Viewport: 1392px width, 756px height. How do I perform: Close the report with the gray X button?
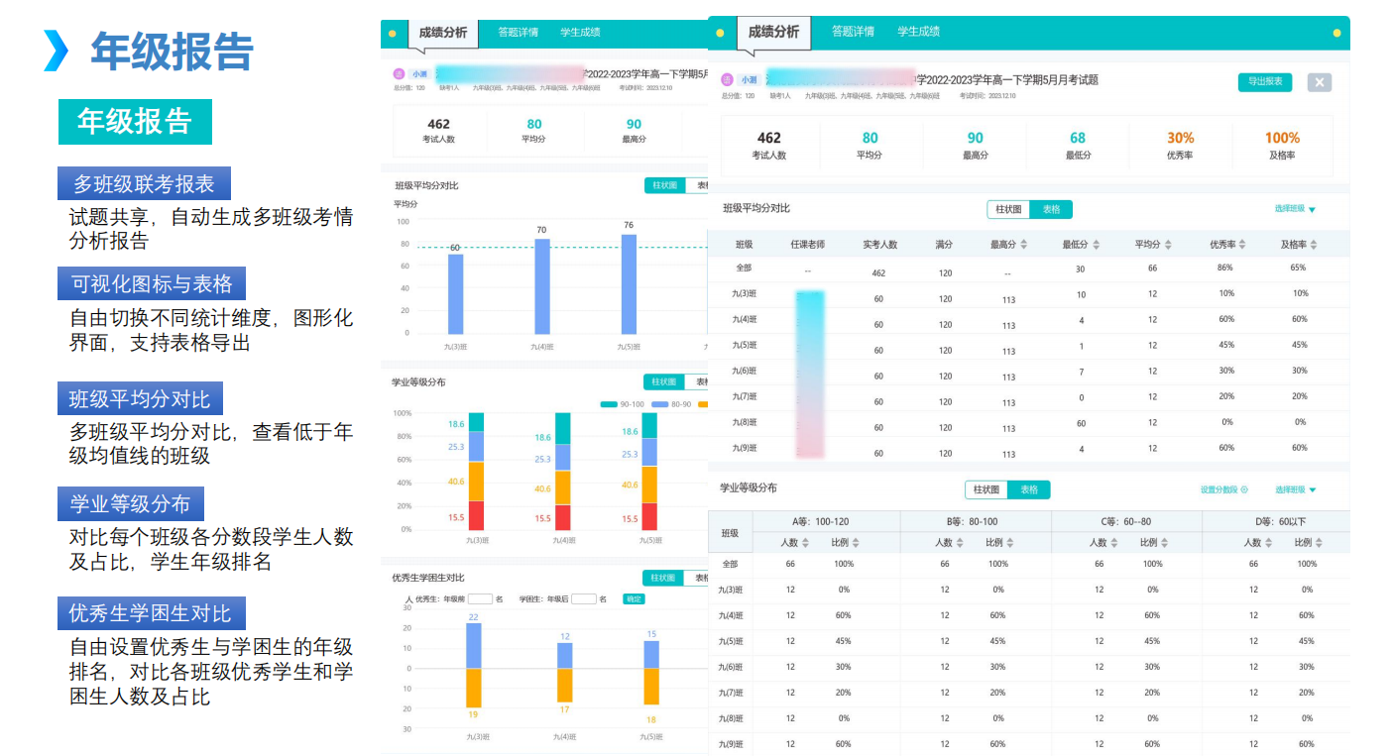(1319, 82)
